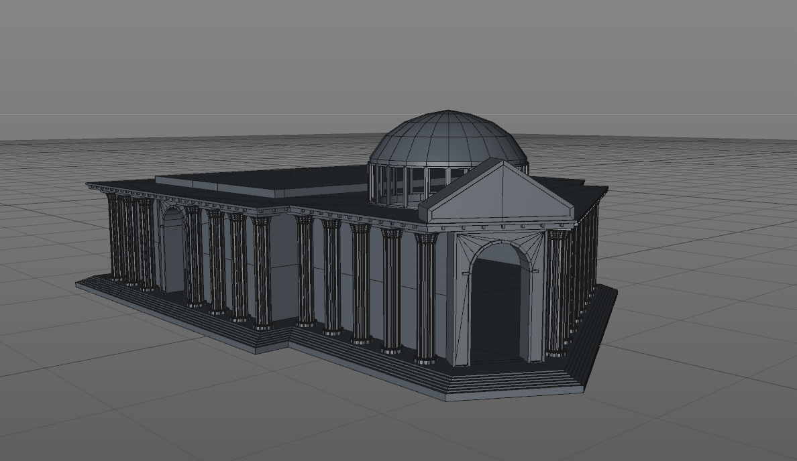Viewport: 797px width, 461px height.
Task: Select the front steps below the arched entrance
Action: point(510,382)
